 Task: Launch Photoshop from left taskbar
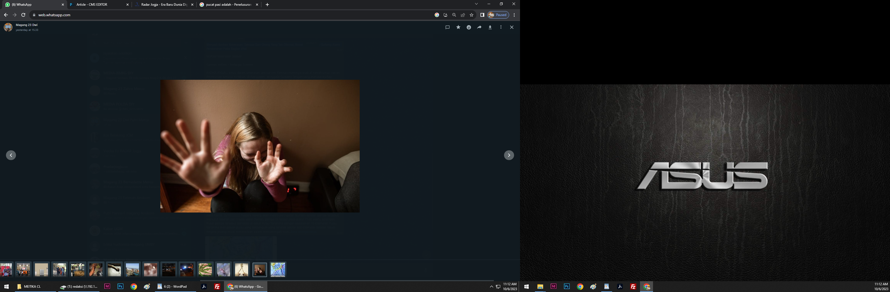[x=120, y=287]
